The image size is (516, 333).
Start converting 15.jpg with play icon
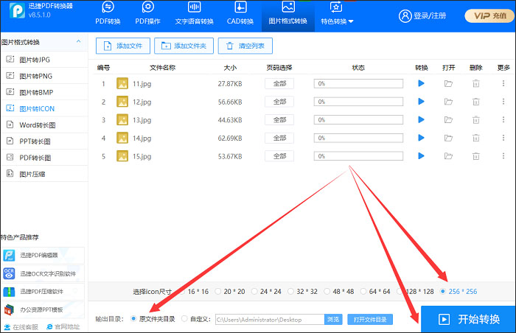click(421, 156)
